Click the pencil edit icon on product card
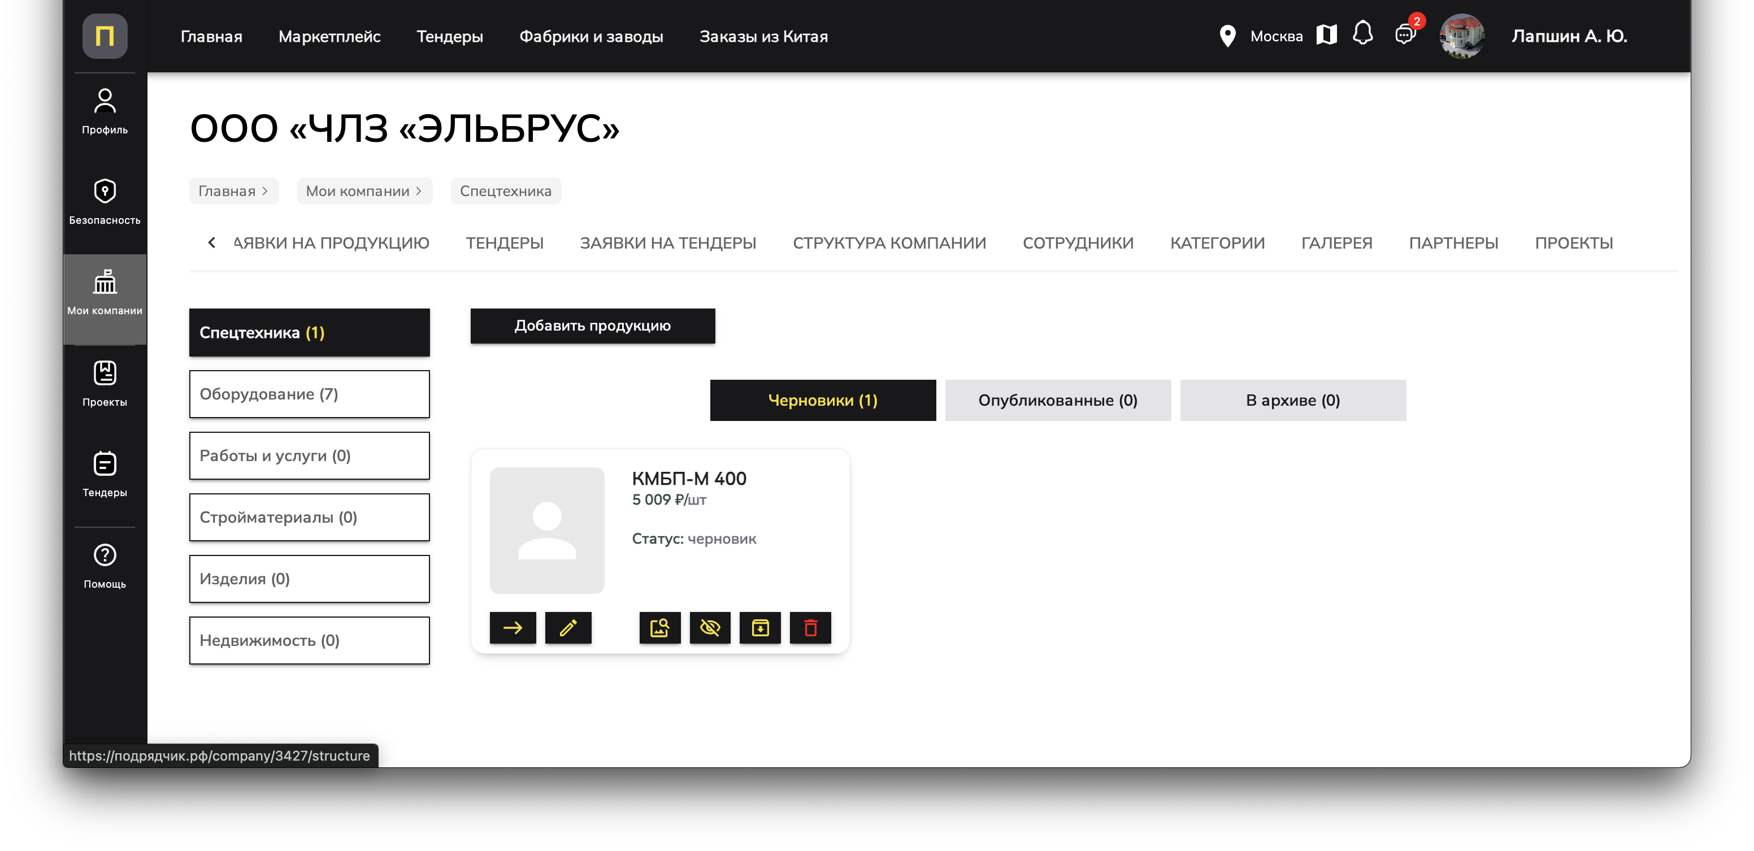The height and width of the screenshot is (851, 1754). click(568, 627)
